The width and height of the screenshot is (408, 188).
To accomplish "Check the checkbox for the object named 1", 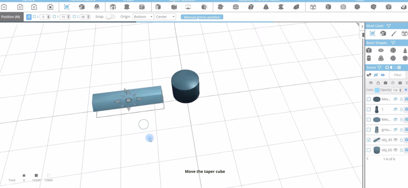I will tap(369, 109).
